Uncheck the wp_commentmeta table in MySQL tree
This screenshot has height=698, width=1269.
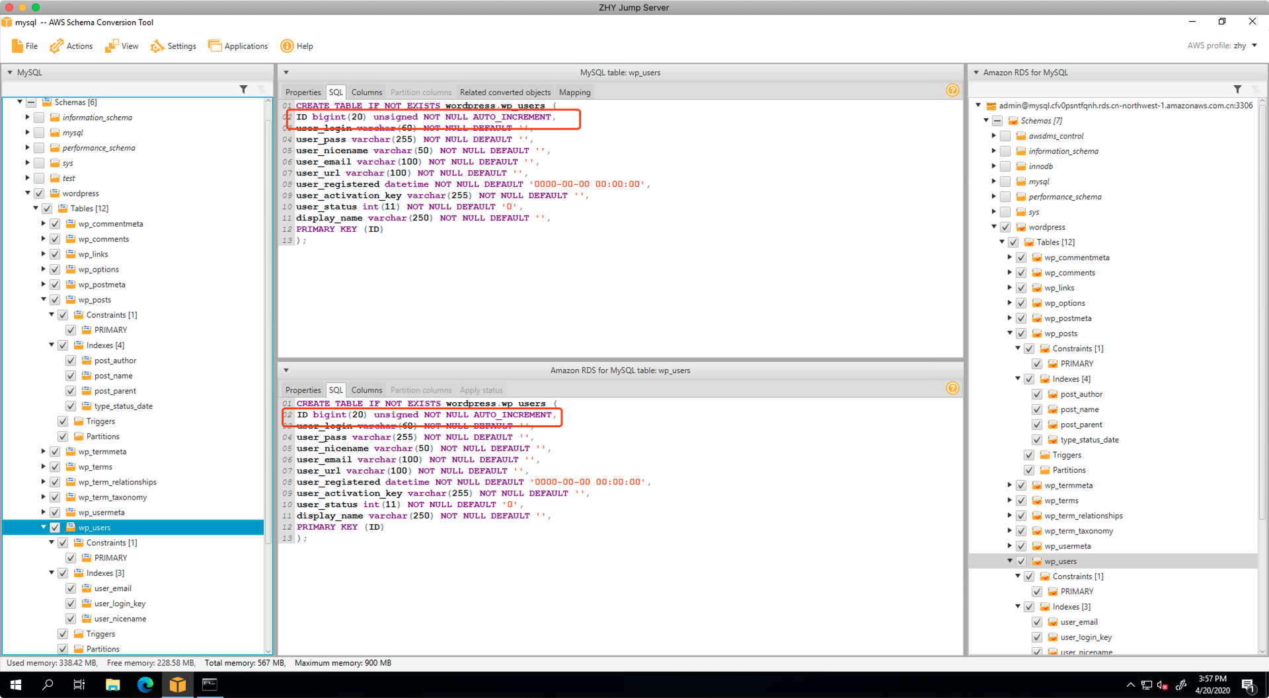coord(55,224)
